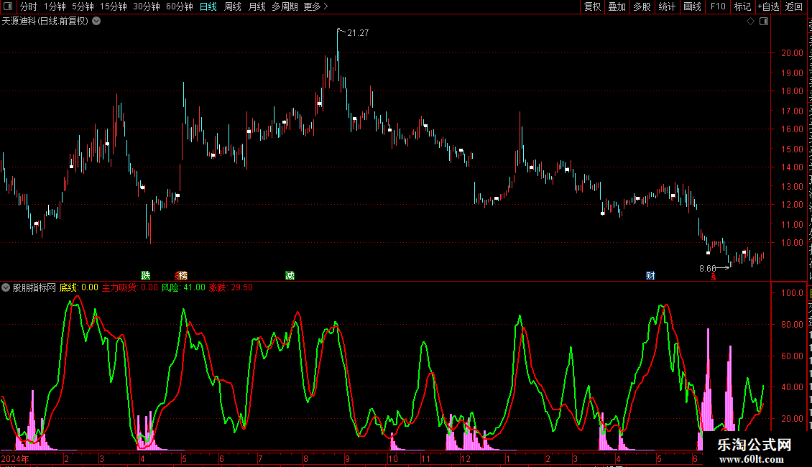The height and width of the screenshot is (467, 812).
Task: Open dropdown next to 天源迪科 title
Action: [96, 21]
